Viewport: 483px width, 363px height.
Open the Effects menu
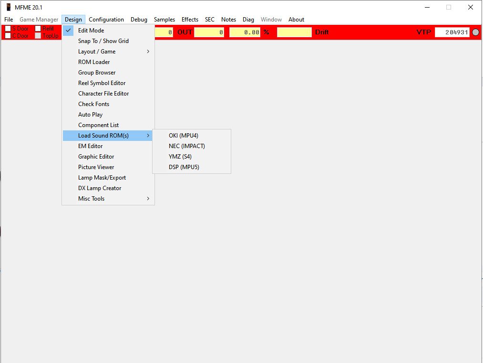click(x=190, y=20)
